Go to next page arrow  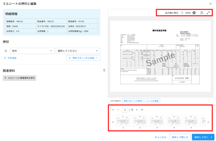point(137,110)
